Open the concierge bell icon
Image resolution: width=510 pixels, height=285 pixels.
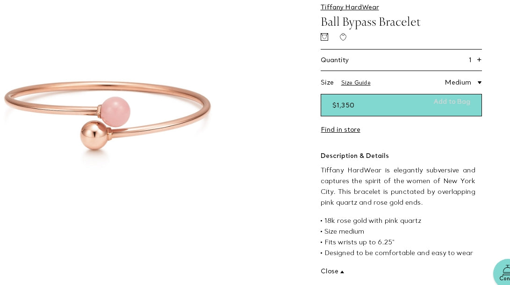(504, 272)
